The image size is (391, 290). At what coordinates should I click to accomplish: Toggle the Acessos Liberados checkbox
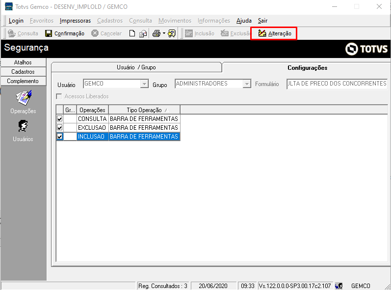59,96
